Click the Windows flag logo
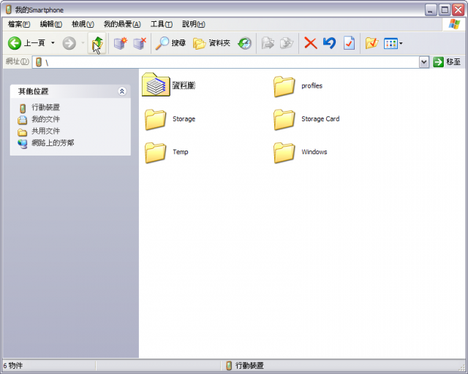This screenshot has height=374, width=468. pyautogui.click(x=453, y=24)
